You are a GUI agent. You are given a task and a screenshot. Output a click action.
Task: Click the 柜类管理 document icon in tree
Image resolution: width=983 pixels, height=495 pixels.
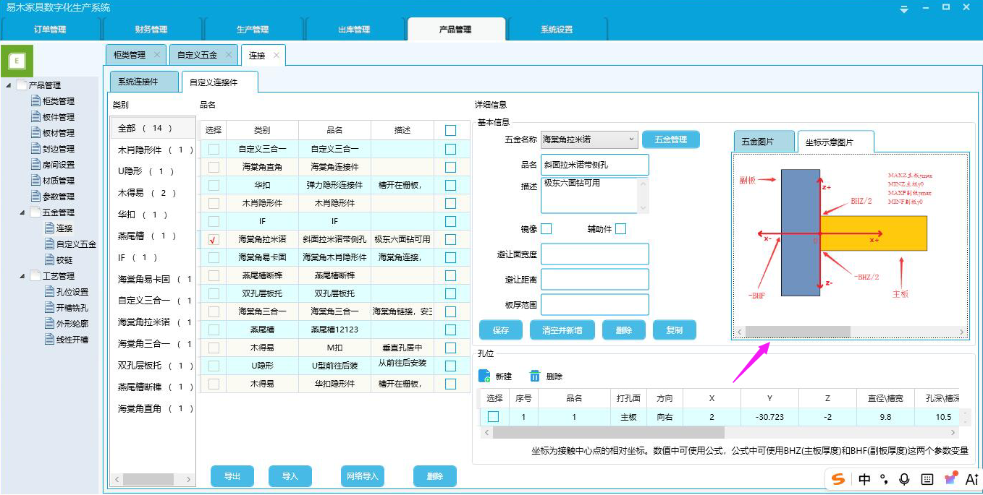[x=36, y=101]
